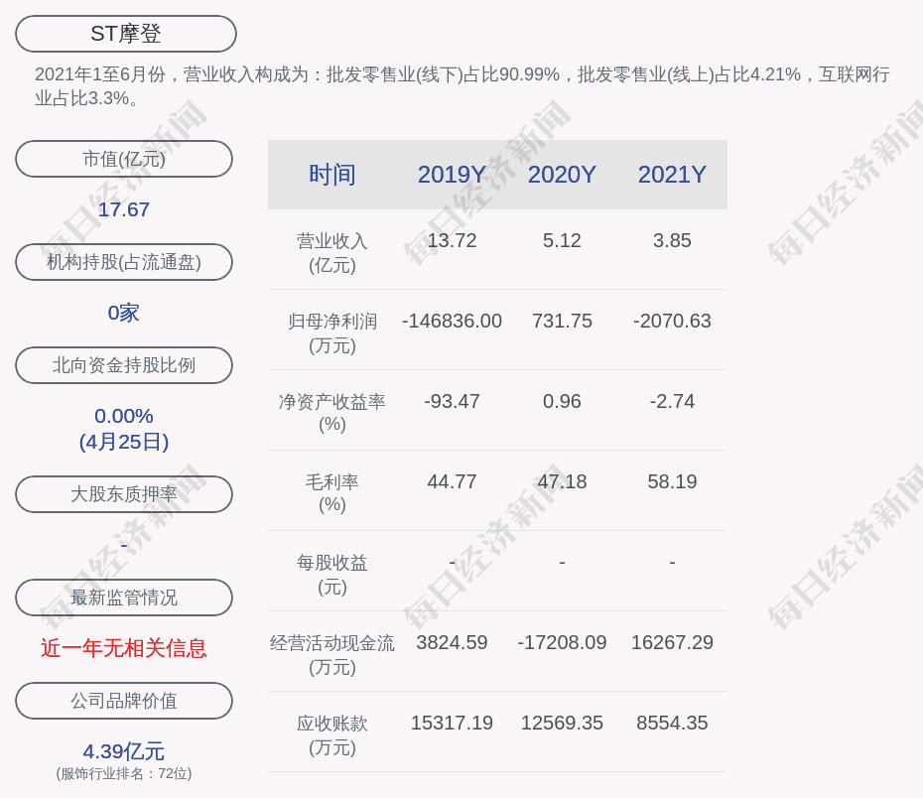Select ROE value -2.74
This screenshot has height=798, width=923.
[x=672, y=401]
